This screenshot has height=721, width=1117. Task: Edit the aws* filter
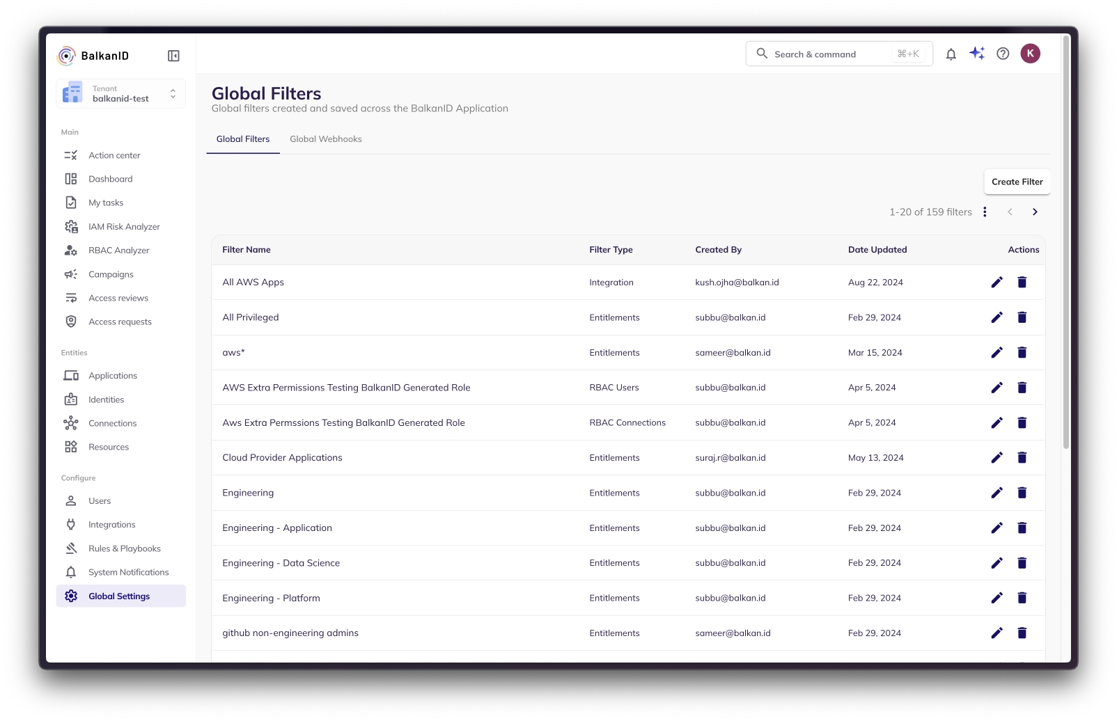coord(997,352)
